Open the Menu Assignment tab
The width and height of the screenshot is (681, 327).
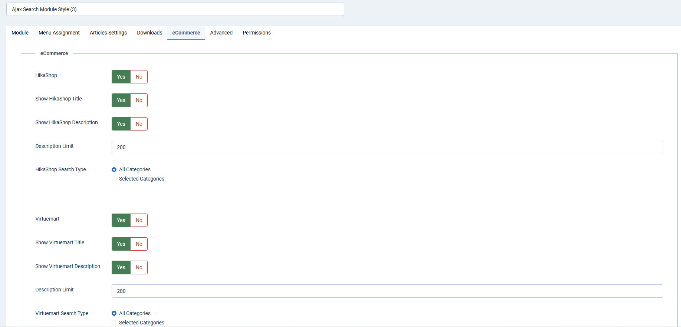coord(59,33)
